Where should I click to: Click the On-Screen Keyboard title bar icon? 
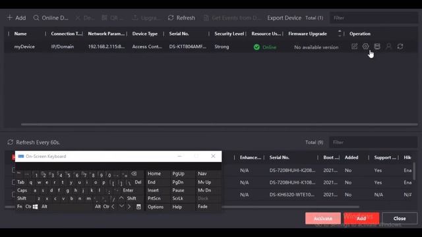pyautogui.click(x=21, y=156)
